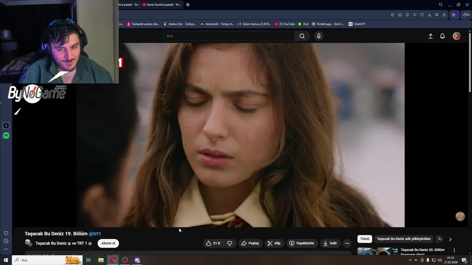Open Taşacak Bu Deniz channel name
This screenshot has width=472, height=265.
[51, 243]
